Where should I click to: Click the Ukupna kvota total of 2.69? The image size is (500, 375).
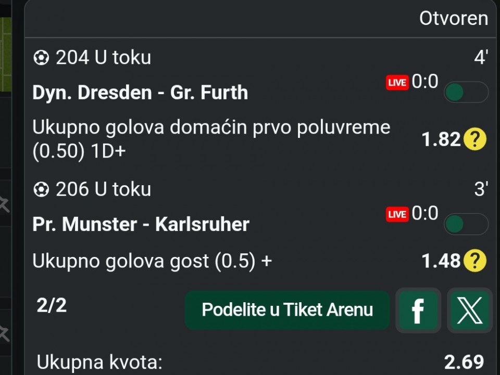pos(464,361)
